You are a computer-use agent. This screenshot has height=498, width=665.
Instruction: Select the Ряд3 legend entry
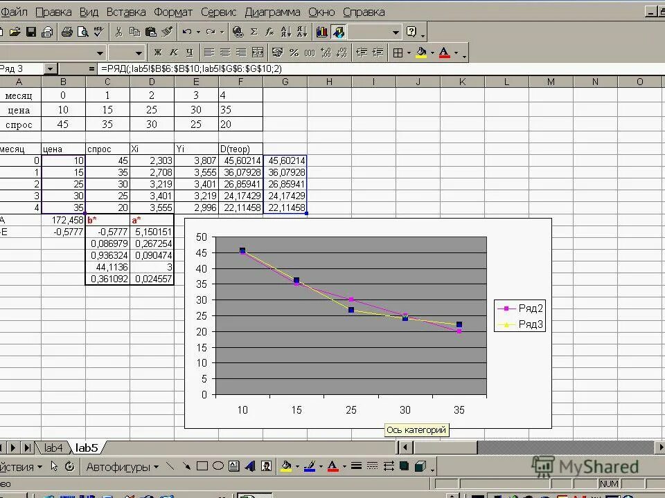tap(520, 324)
